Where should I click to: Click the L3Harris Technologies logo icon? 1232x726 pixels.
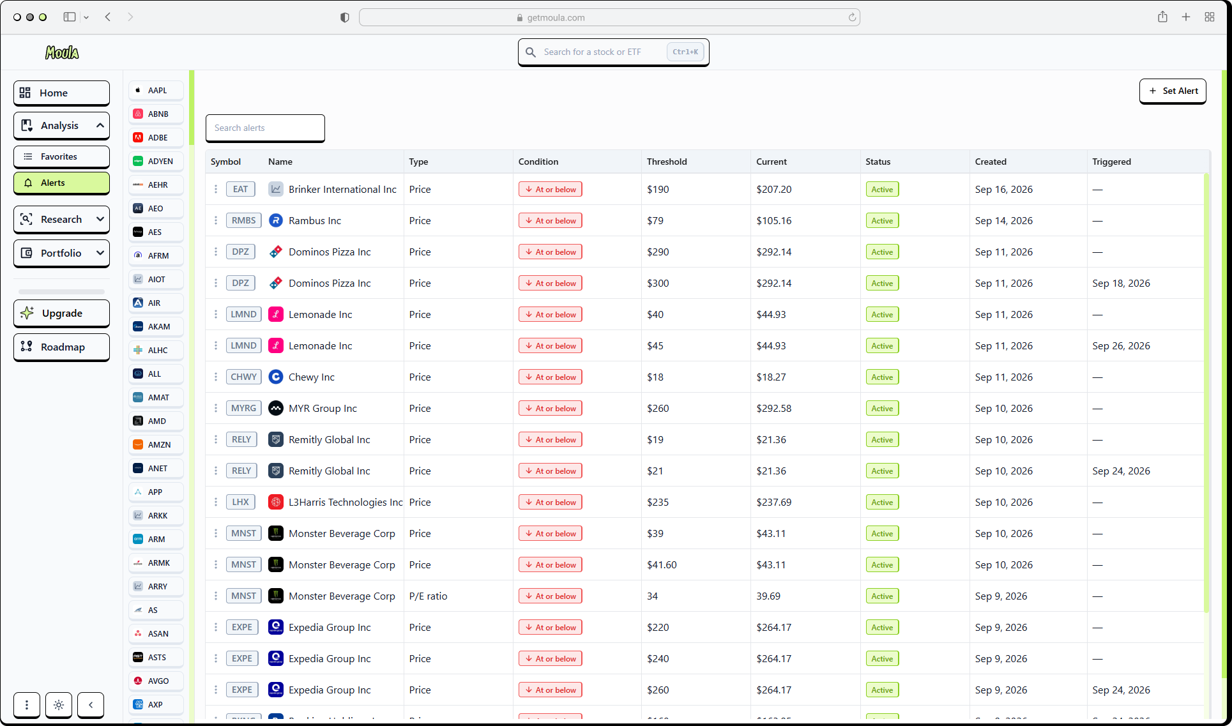[275, 502]
